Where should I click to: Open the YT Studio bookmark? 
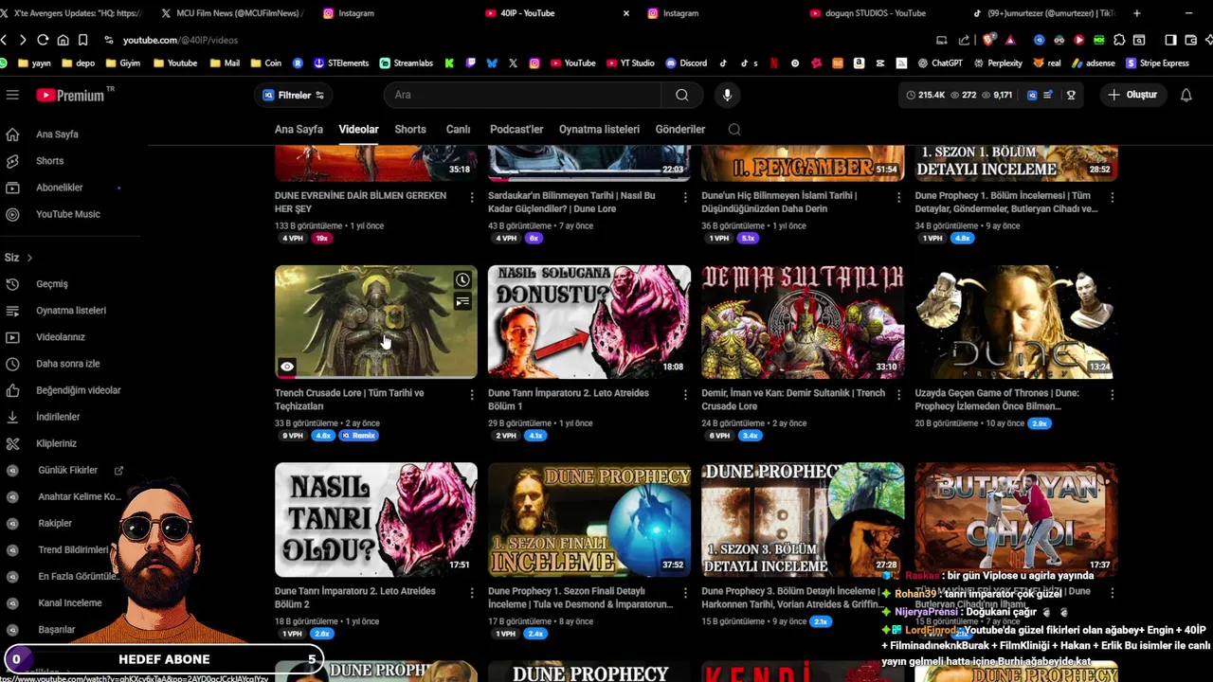pos(629,63)
